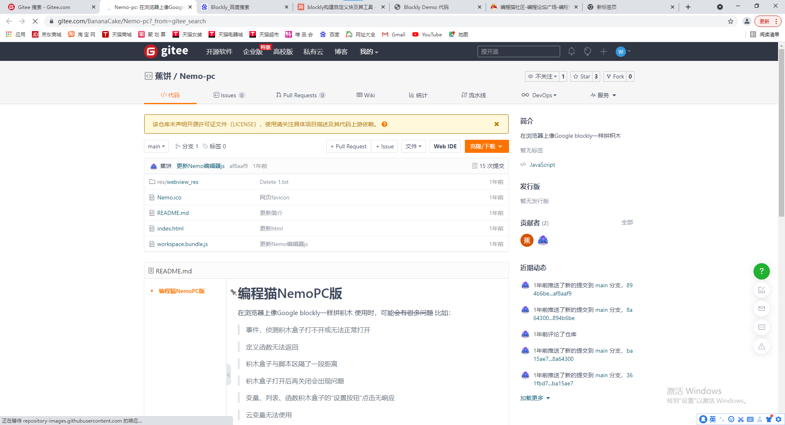Expand the 服务 menu
The width and height of the screenshot is (785, 425).
coord(603,95)
